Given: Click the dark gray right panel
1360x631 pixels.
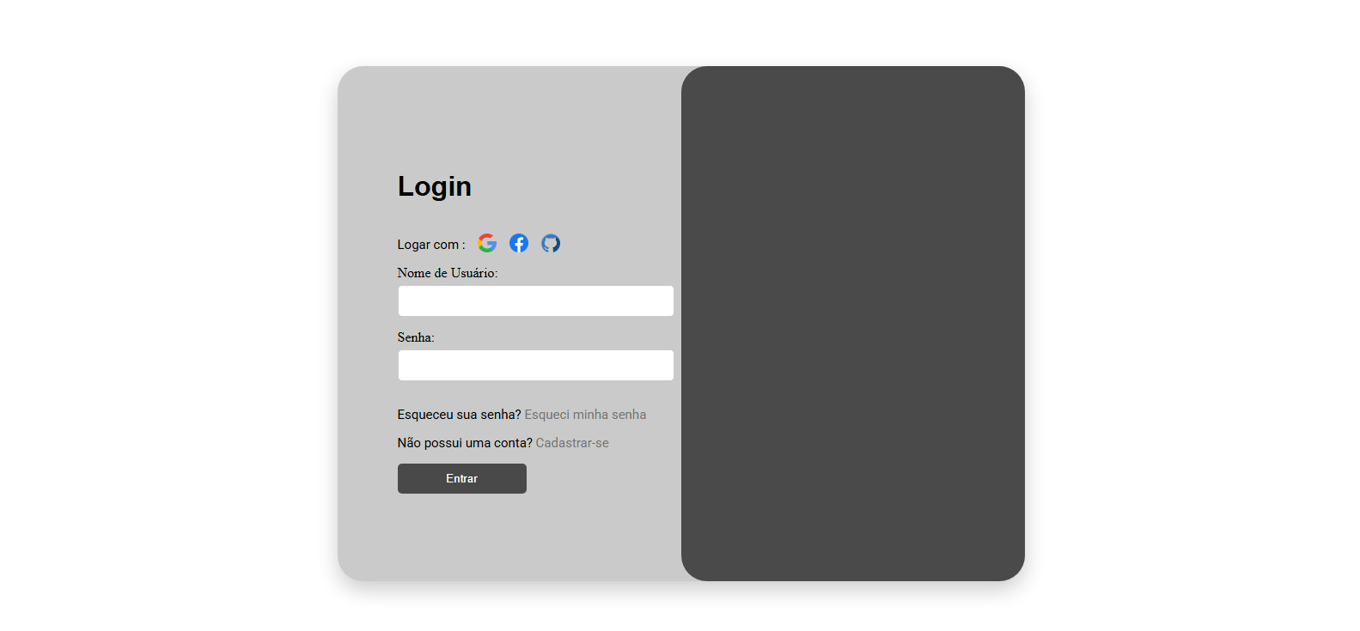Looking at the screenshot, I should click(853, 324).
